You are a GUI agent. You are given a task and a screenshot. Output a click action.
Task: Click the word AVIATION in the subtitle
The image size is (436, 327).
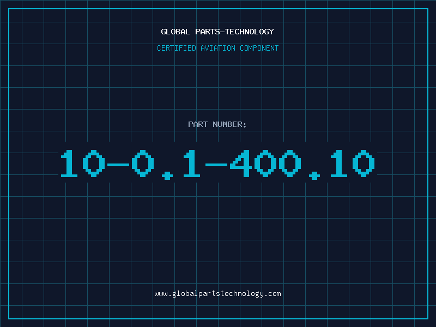pos(218,48)
